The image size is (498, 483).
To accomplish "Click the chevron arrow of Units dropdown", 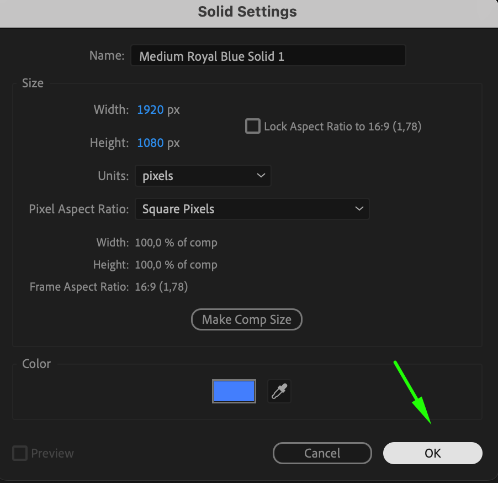I will click(261, 176).
